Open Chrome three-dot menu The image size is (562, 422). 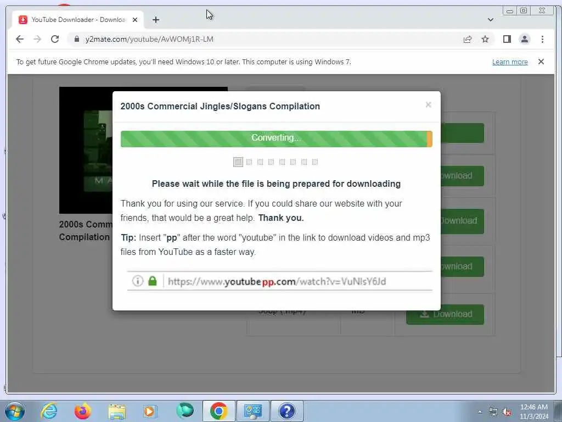(542, 39)
